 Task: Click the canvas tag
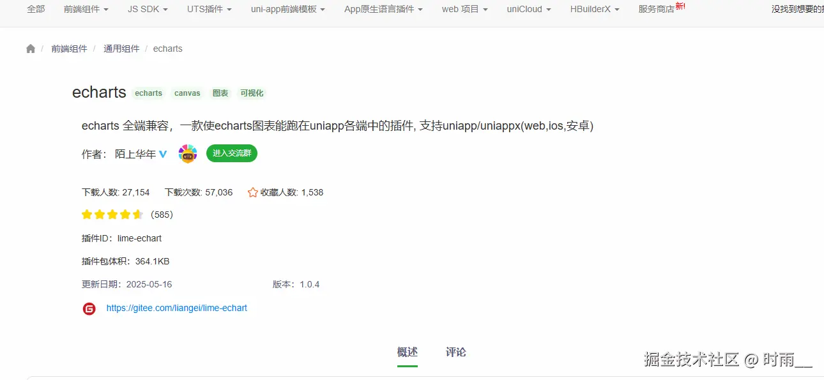tap(187, 93)
